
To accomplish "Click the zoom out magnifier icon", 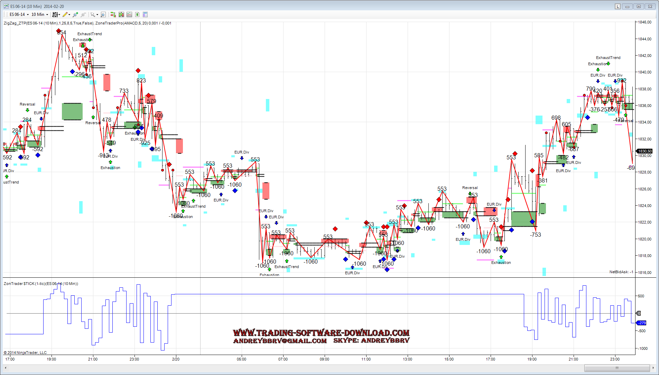I will (x=83, y=14).
